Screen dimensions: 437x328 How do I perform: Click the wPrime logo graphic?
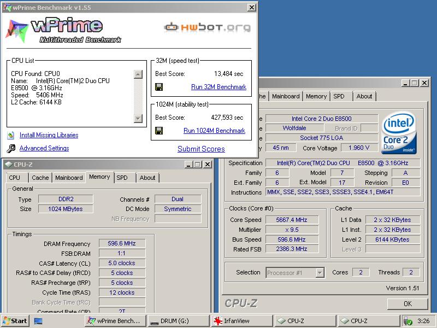coord(63,30)
